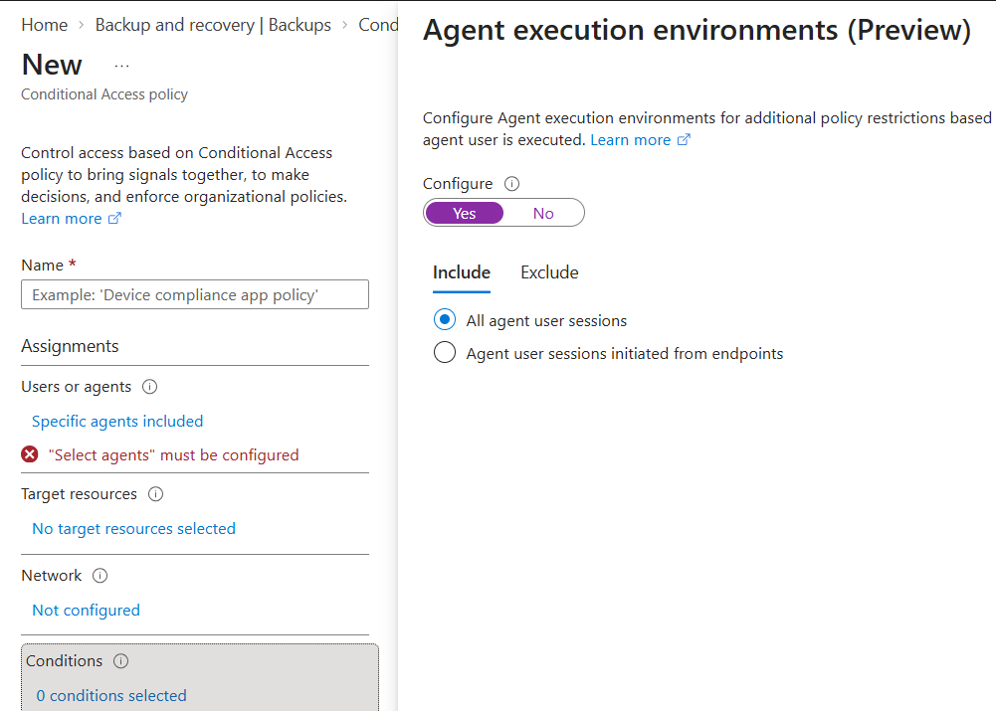Open the ellipsis menu next to New
996x711 pixels.
click(x=122, y=66)
